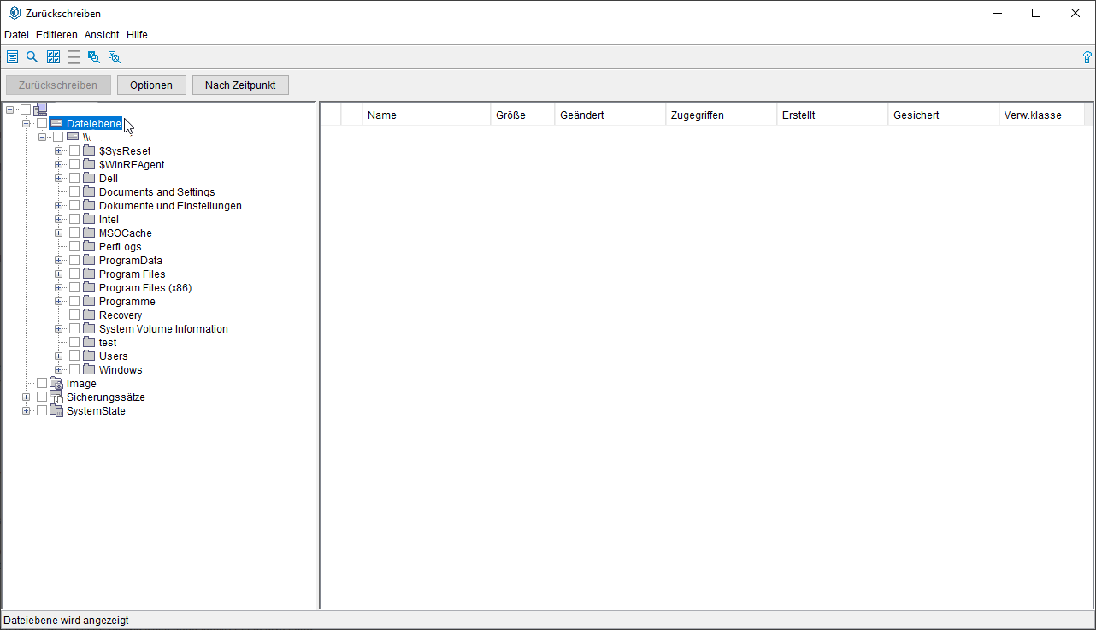Click the Recovery folder icon

tap(89, 315)
